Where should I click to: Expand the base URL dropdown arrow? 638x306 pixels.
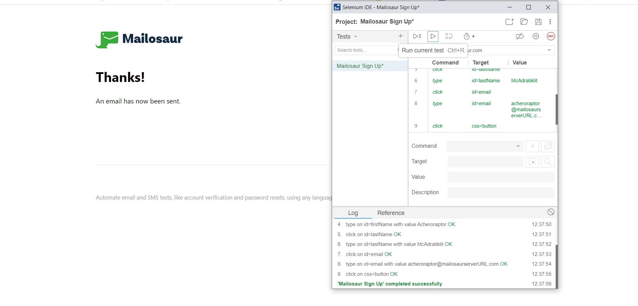click(x=549, y=50)
